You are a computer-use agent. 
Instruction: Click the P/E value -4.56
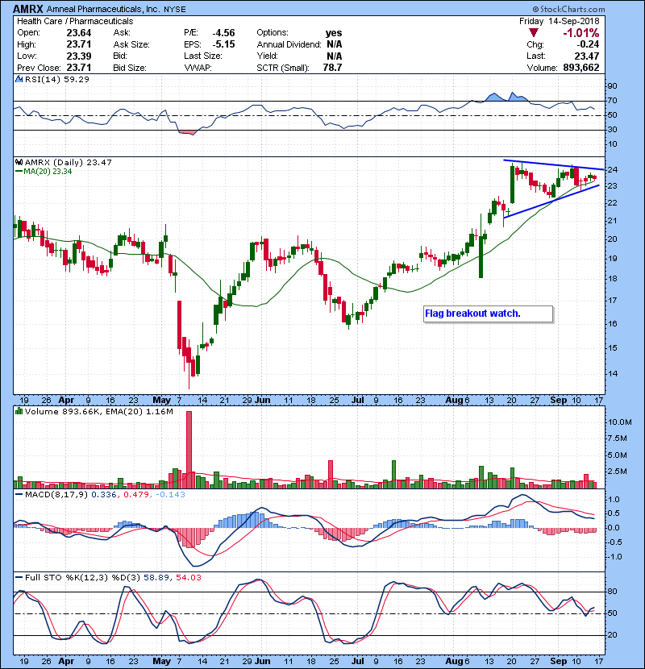(223, 33)
